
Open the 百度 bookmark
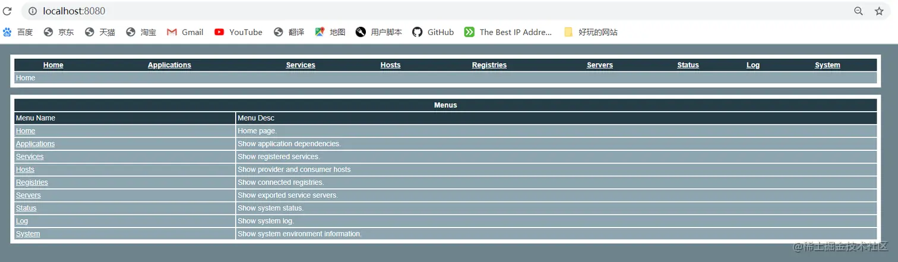(x=18, y=32)
